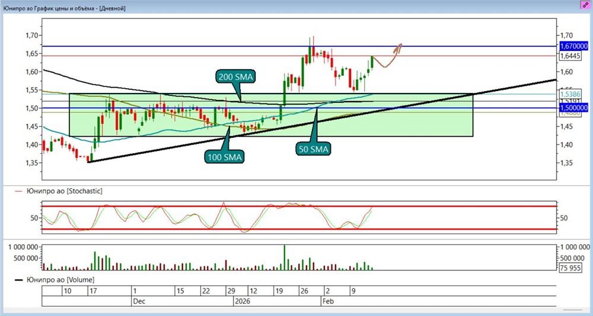Click the date label 19 on time axis
Image resolution: width=593 pixels, height=316 pixels.
tap(280, 291)
